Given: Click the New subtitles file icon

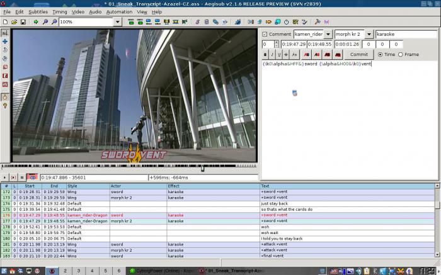Looking at the screenshot, I should click(x=5, y=21).
